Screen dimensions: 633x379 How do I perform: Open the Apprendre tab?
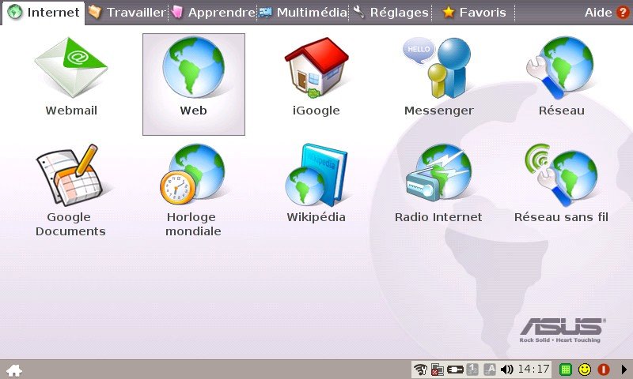(213, 13)
